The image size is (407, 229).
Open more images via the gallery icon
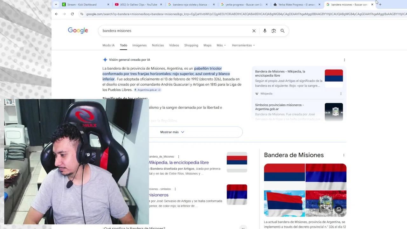[339, 209]
